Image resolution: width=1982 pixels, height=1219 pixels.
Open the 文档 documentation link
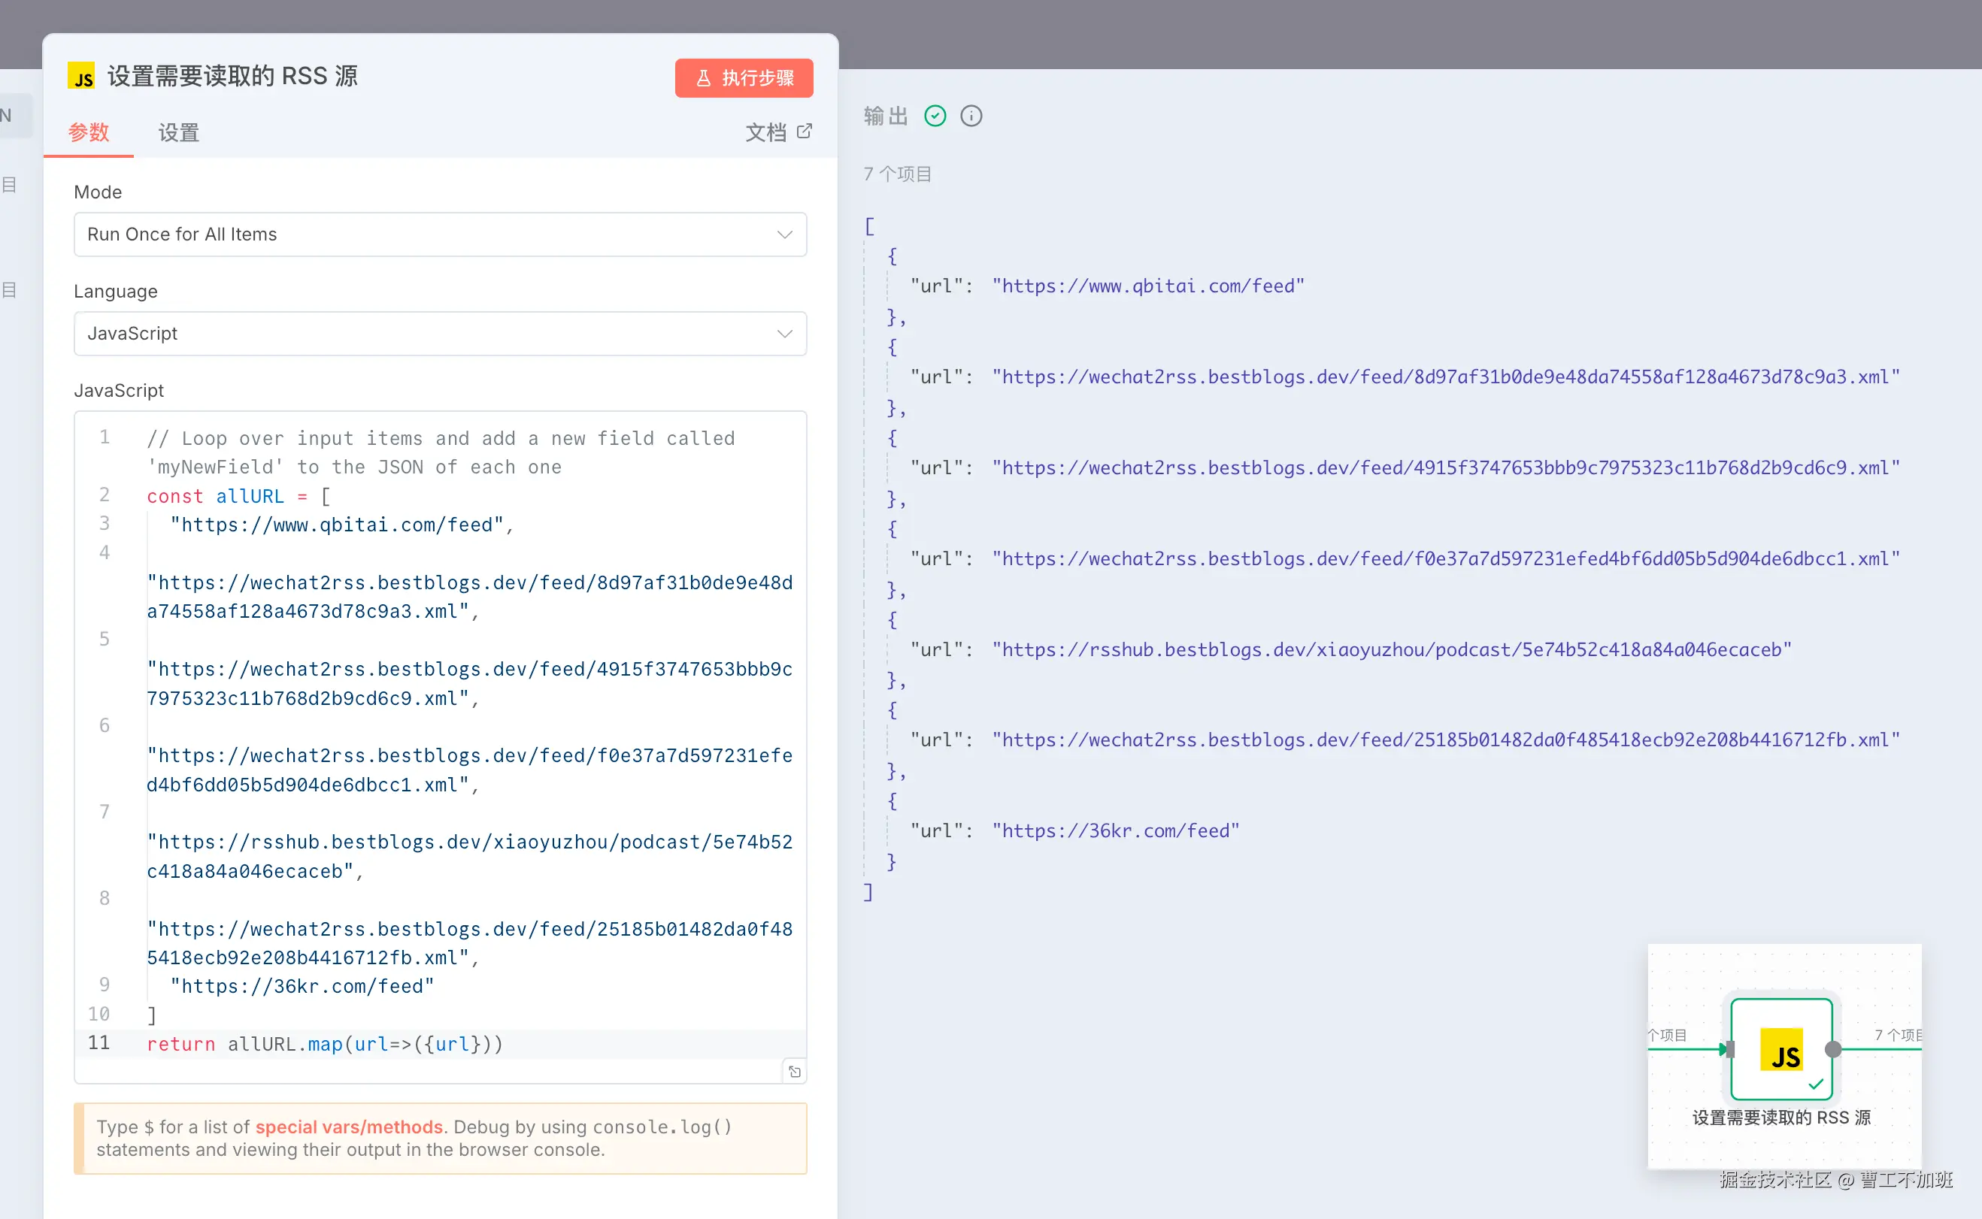(x=765, y=132)
